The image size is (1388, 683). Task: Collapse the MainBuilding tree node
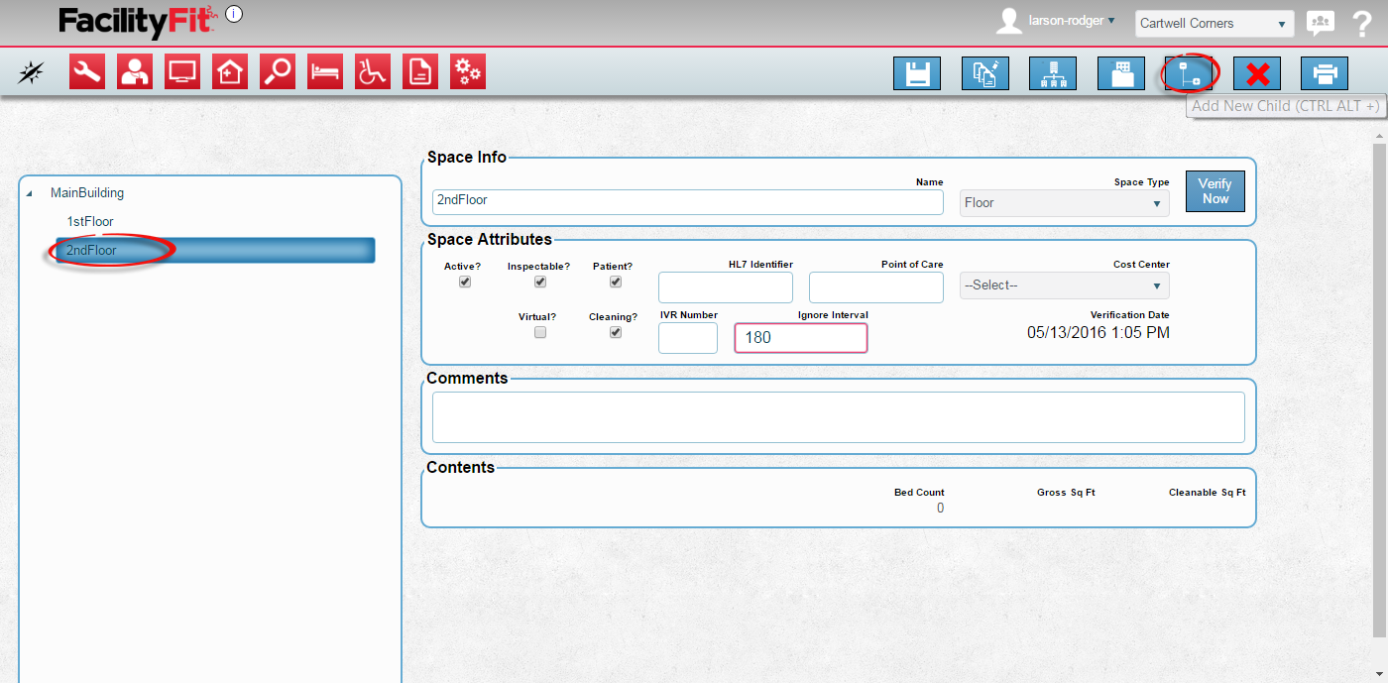pyautogui.click(x=29, y=193)
